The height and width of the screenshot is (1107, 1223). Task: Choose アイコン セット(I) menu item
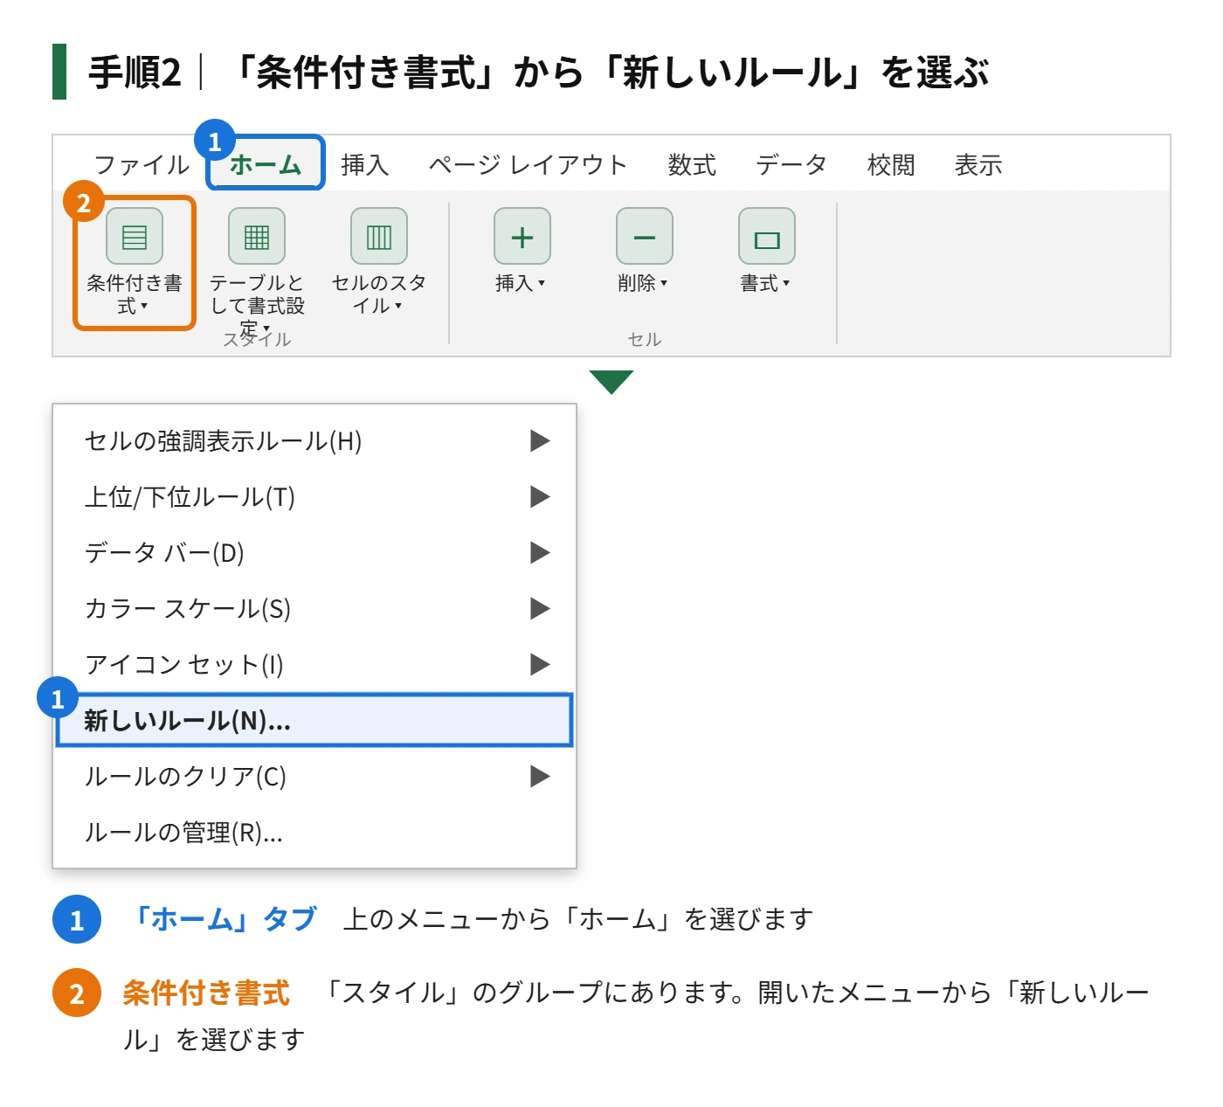point(314,665)
